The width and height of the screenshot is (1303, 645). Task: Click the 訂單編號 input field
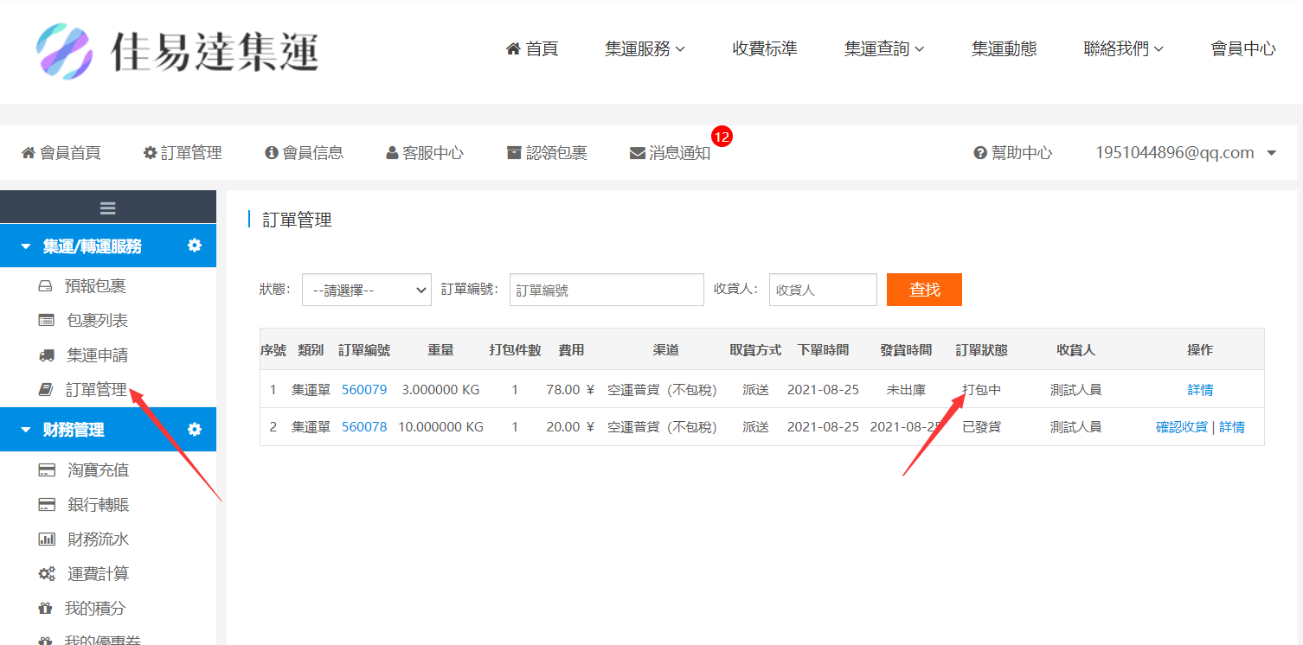[607, 290]
